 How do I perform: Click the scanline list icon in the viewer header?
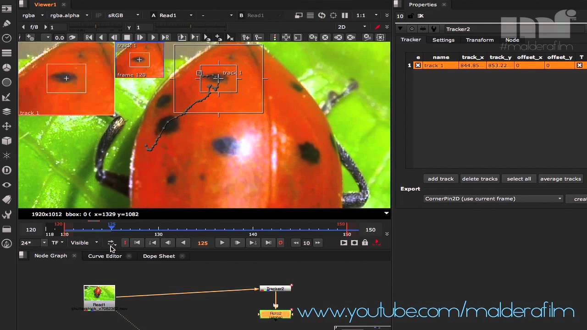[310, 15]
